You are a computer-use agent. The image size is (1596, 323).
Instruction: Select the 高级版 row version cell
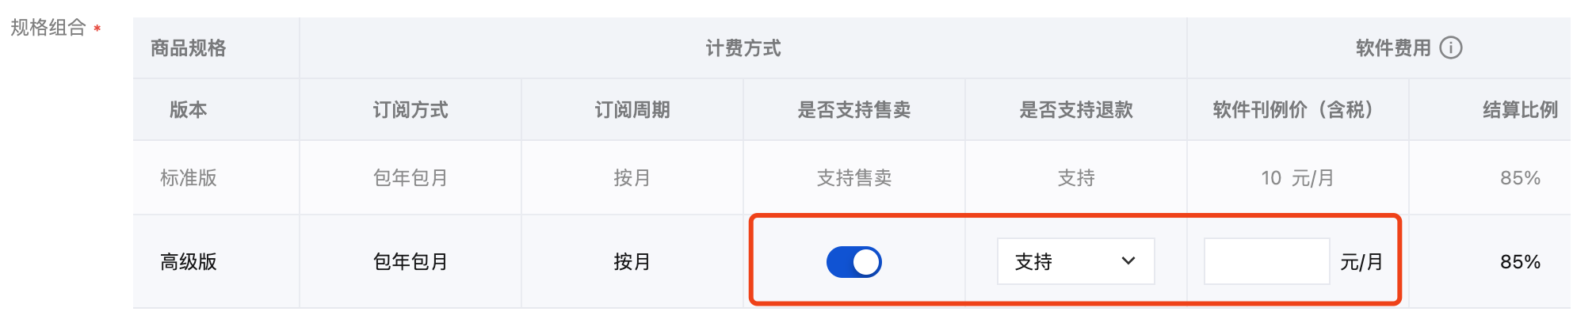(x=189, y=262)
